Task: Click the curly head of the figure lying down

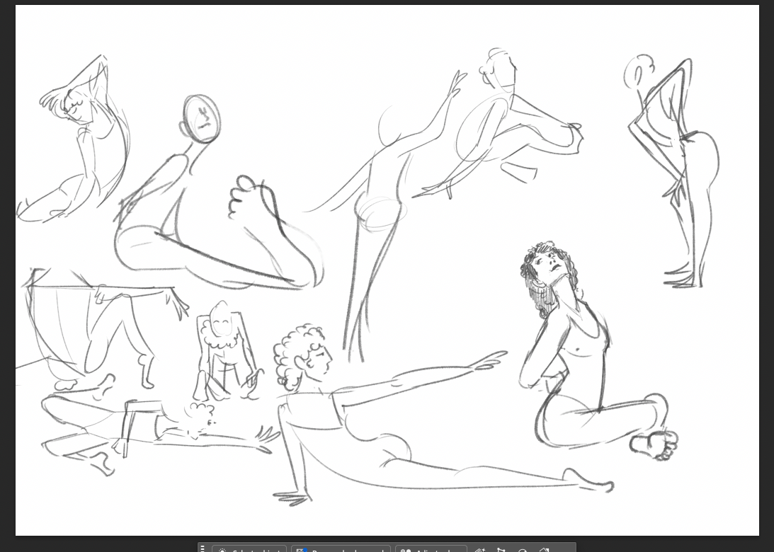Action: (x=201, y=418)
